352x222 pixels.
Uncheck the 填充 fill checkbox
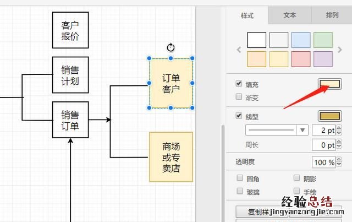[x=239, y=84]
